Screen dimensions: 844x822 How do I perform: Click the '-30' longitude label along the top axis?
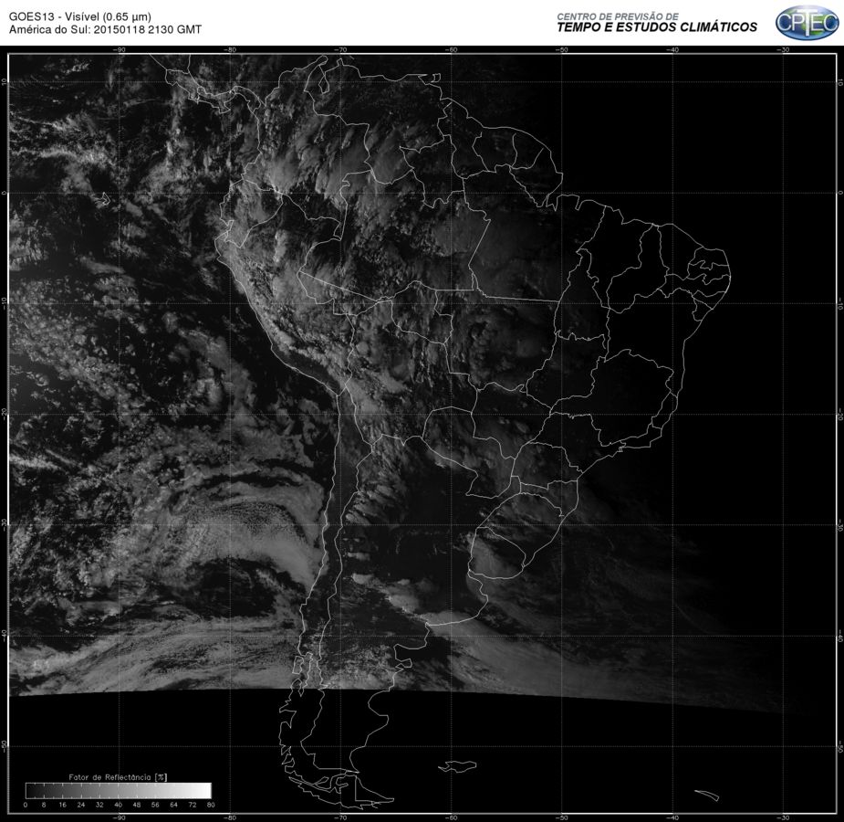tap(783, 49)
